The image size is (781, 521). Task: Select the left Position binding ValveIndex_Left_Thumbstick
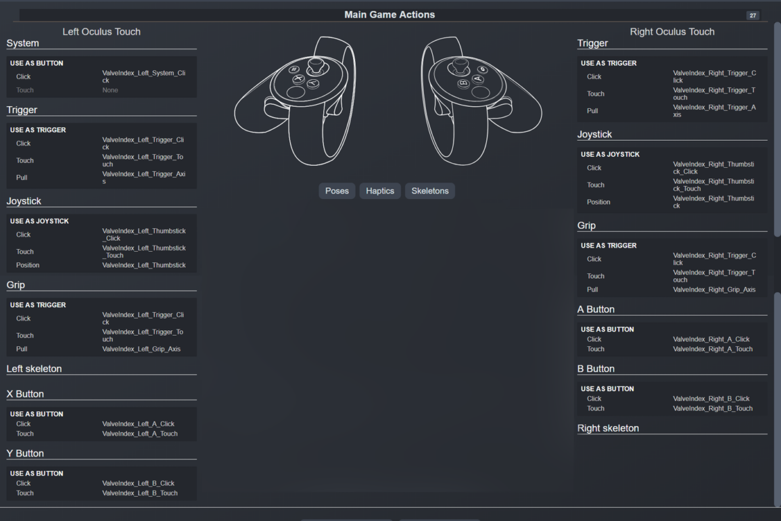click(x=144, y=265)
